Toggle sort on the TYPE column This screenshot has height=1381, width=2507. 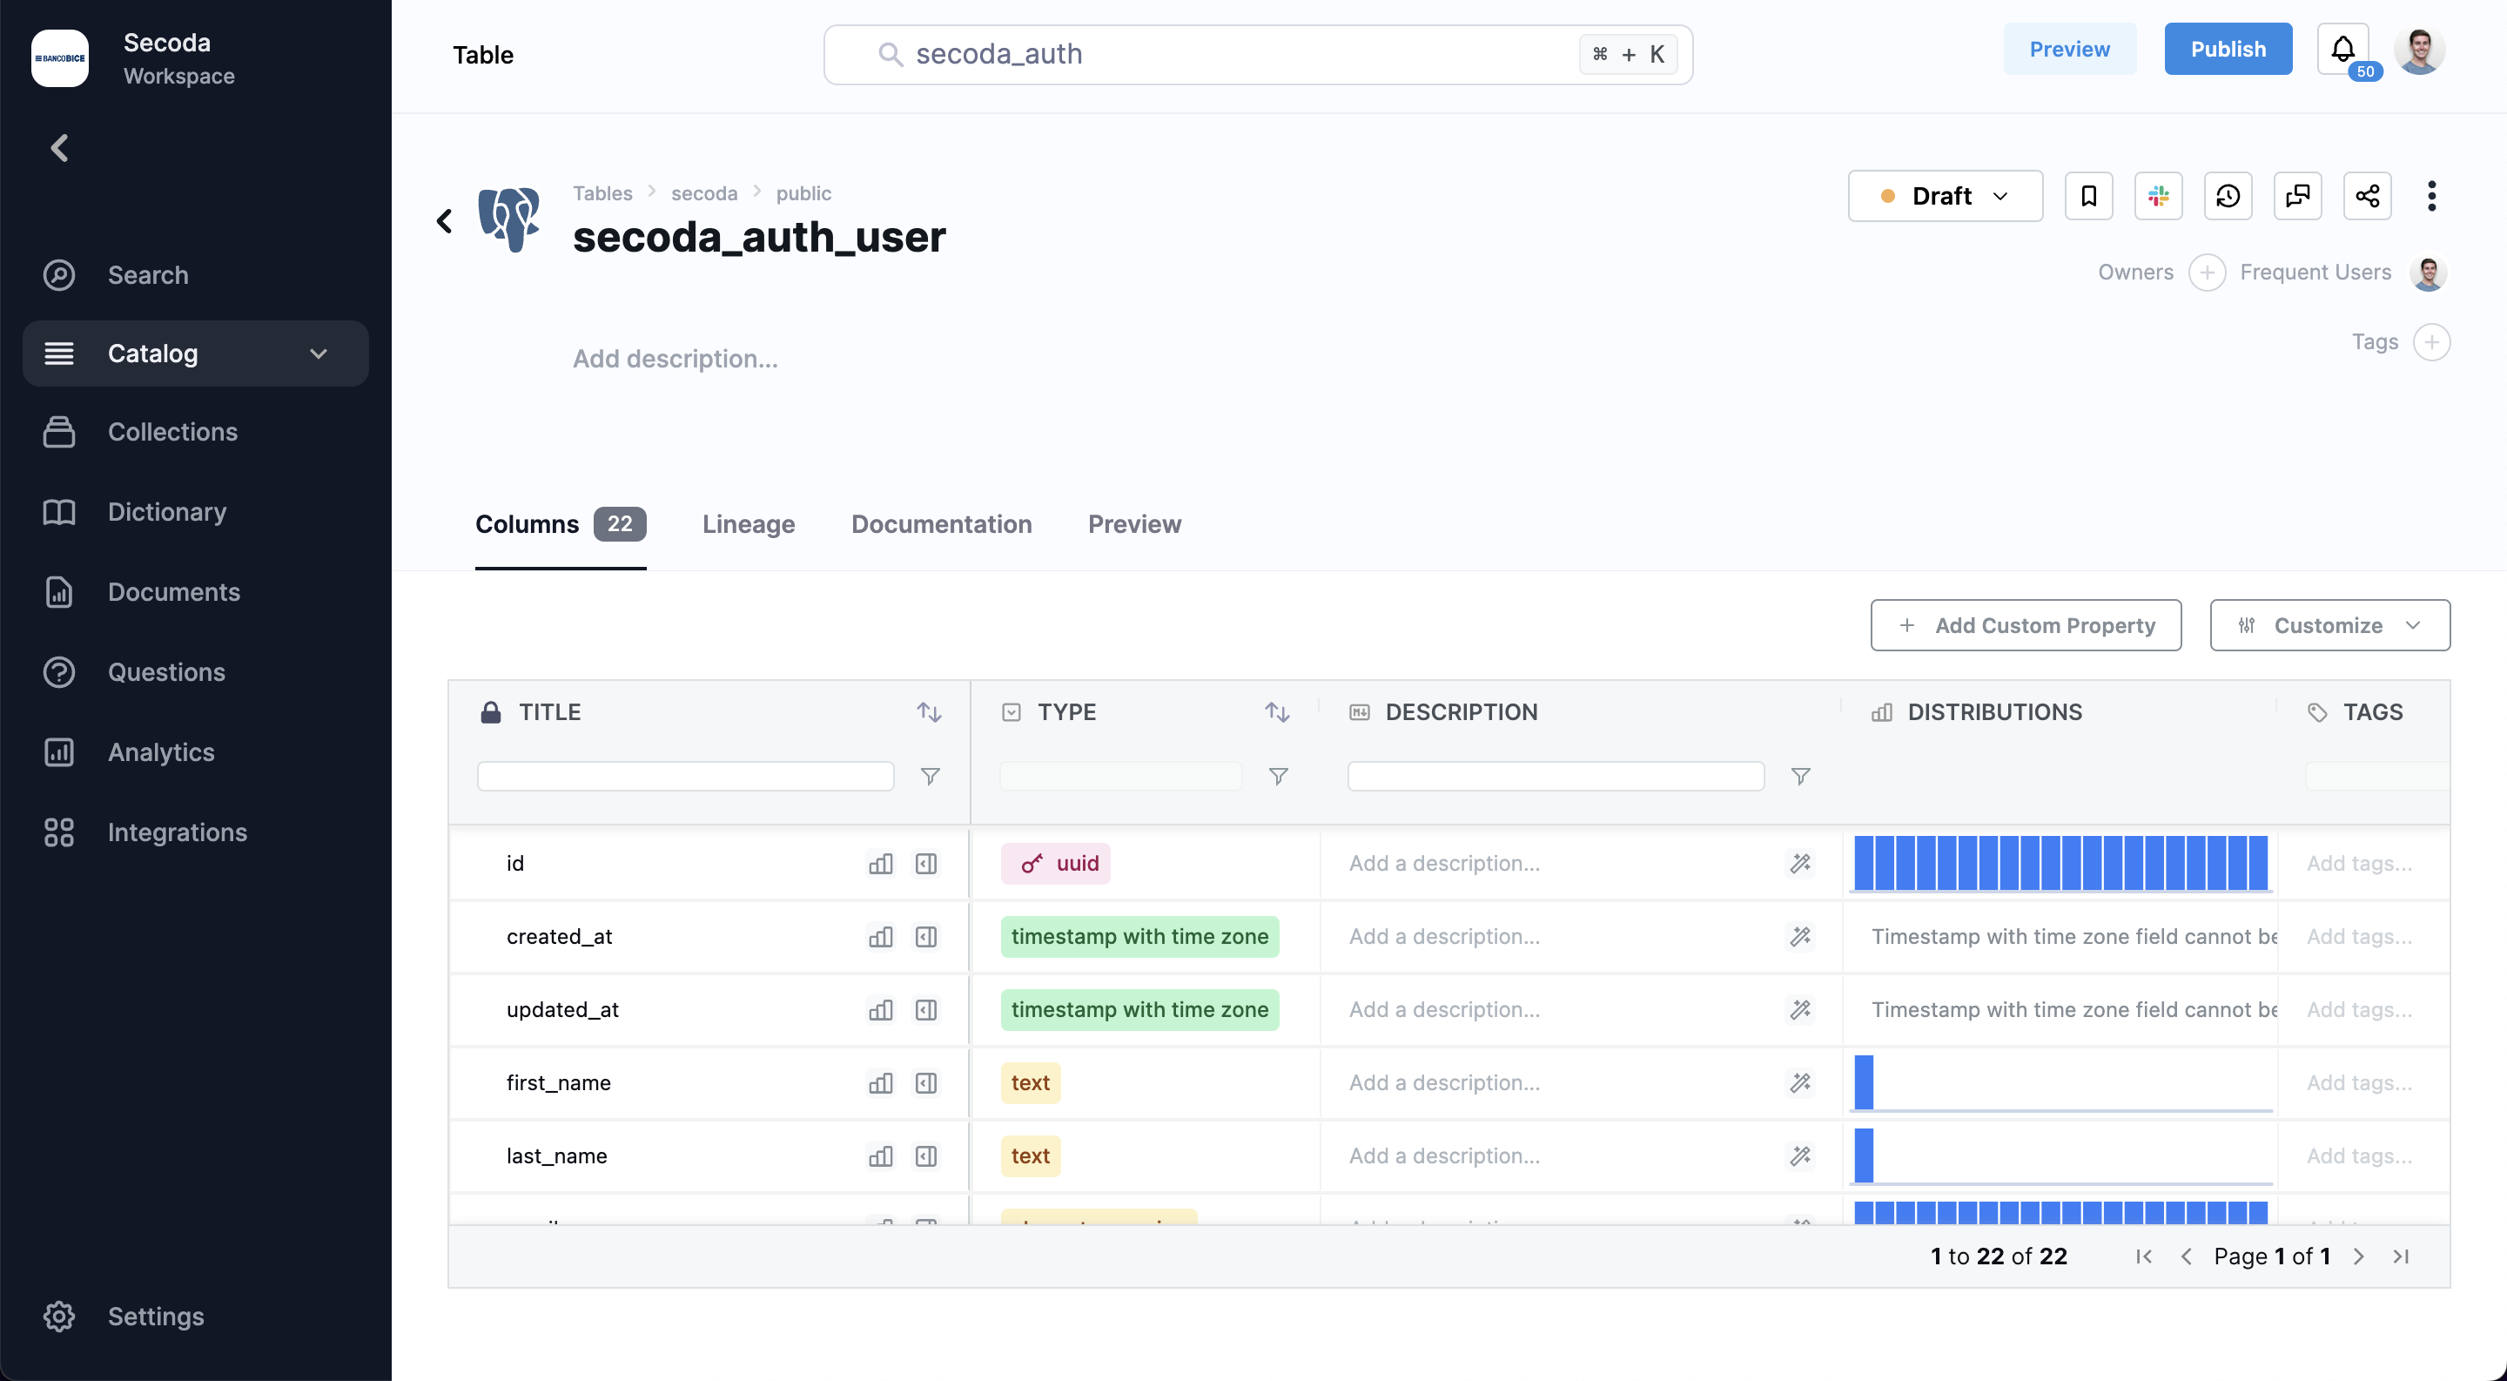1278,712
